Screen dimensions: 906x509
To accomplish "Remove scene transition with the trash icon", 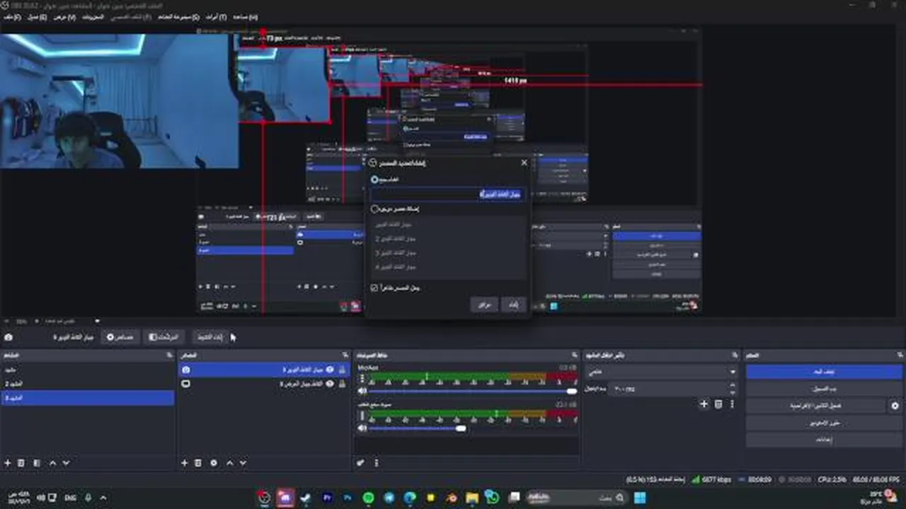I will pyautogui.click(x=718, y=404).
